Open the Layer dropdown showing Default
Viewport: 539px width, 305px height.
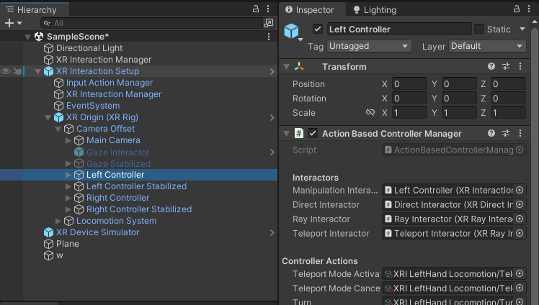[x=487, y=46]
